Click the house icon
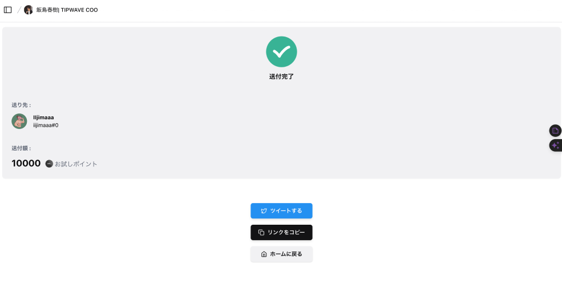The width and height of the screenshot is (562, 300). pos(264,254)
